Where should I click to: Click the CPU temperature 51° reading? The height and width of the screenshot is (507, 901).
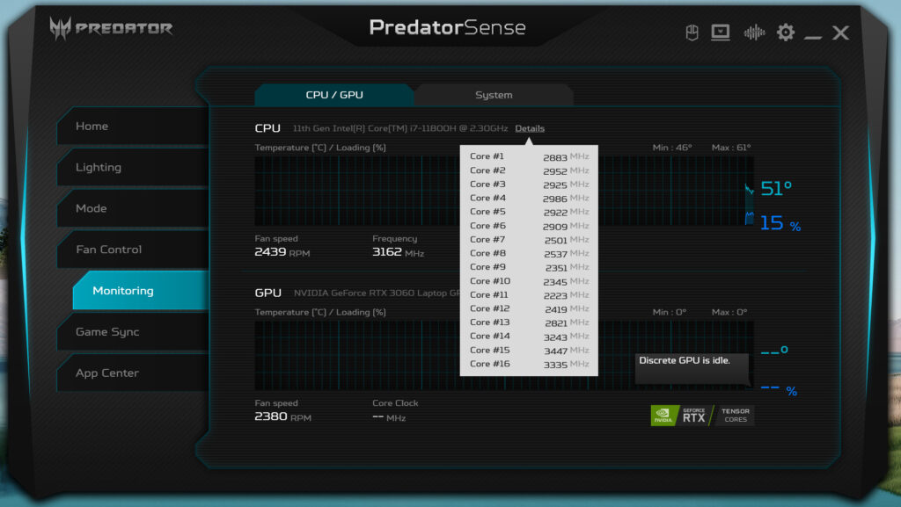776,188
